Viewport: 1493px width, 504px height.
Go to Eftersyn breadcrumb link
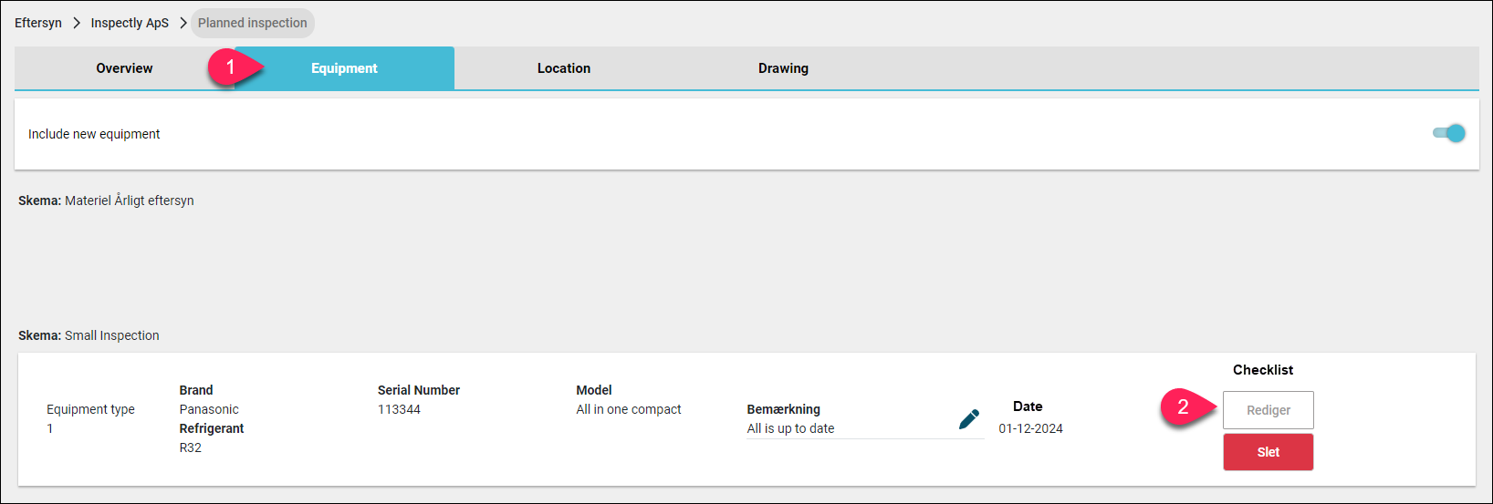coord(38,23)
